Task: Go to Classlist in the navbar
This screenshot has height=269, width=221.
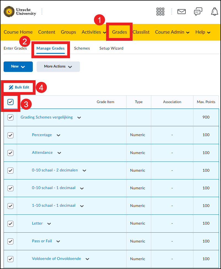Action: click(141, 32)
